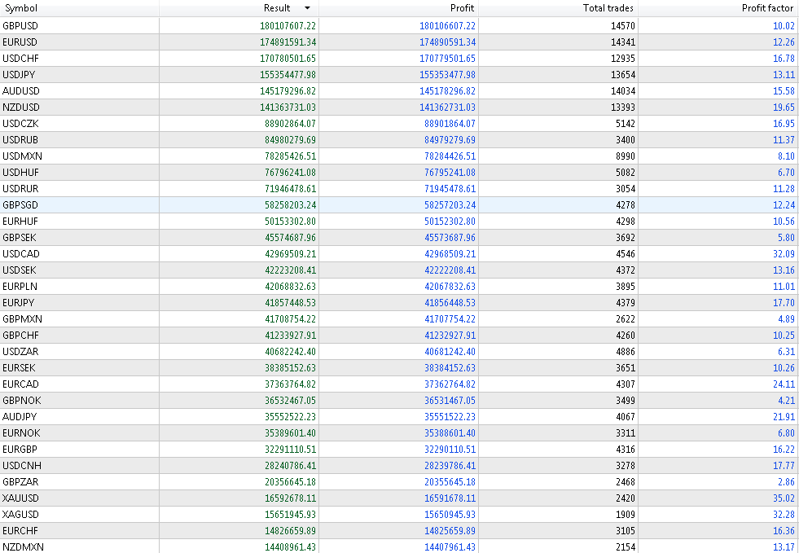Screen dimensions: 799x553
Task: Click the result value 41857448.53
Action: click(291, 303)
